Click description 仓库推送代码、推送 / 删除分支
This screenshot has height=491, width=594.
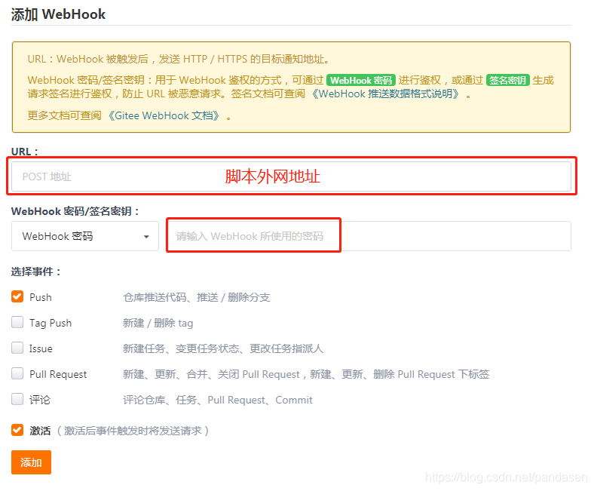[197, 297]
